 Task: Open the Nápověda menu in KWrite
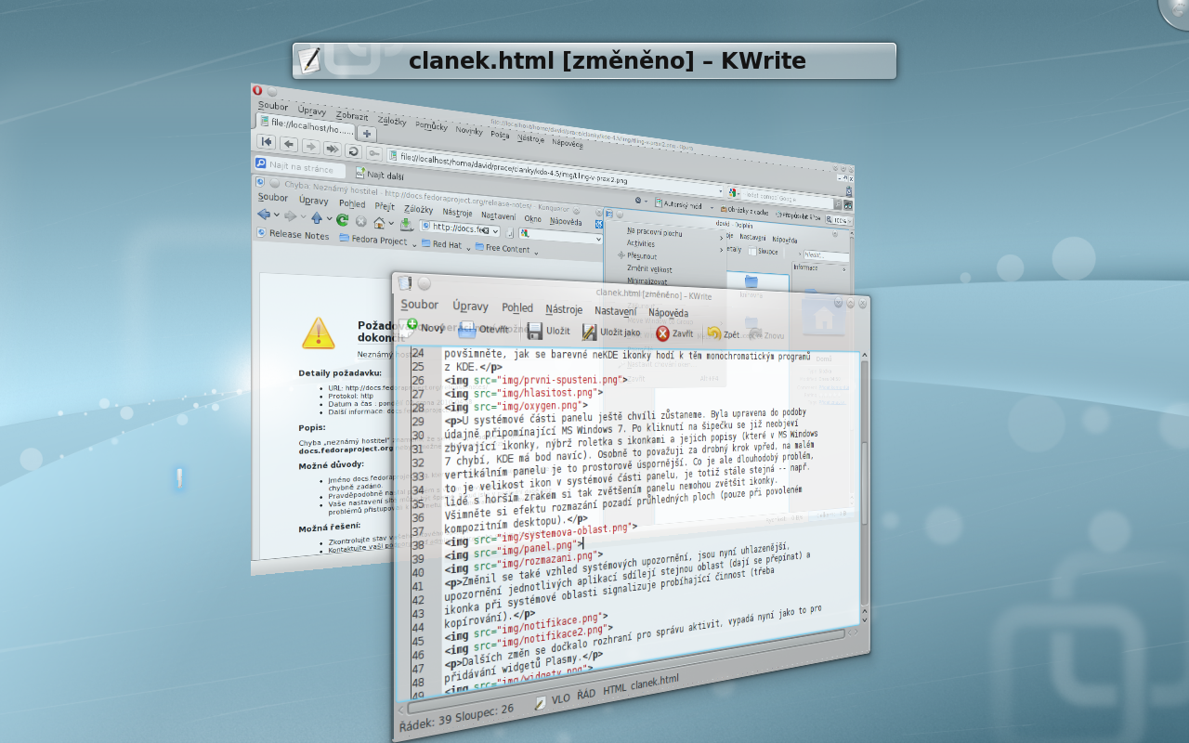tap(668, 313)
